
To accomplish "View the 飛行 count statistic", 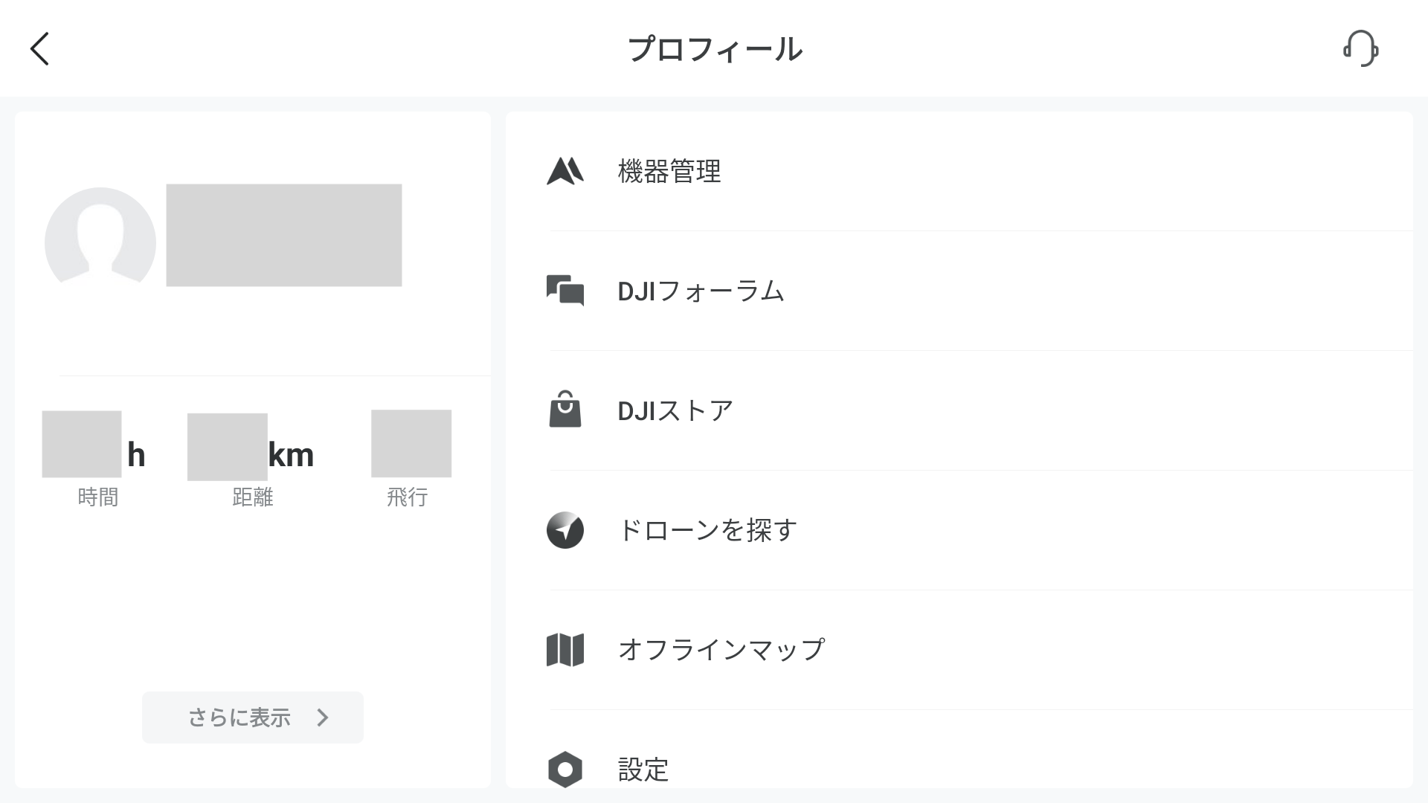I will click(x=408, y=459).
